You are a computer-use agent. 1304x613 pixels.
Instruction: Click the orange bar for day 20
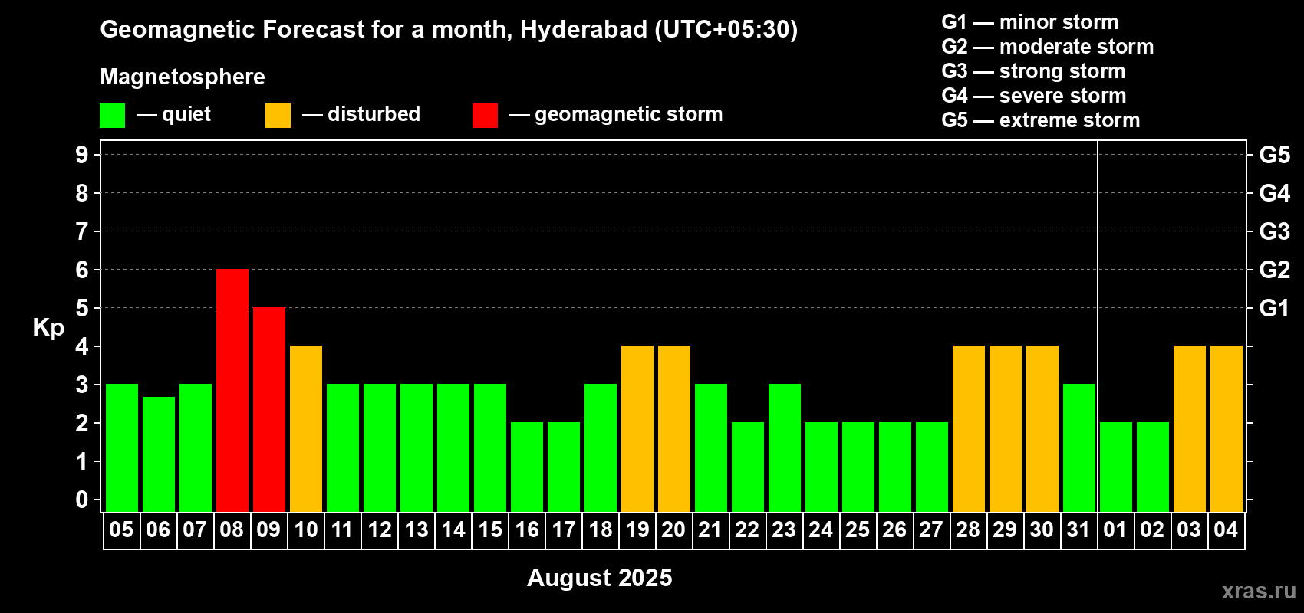coord(674,428)
